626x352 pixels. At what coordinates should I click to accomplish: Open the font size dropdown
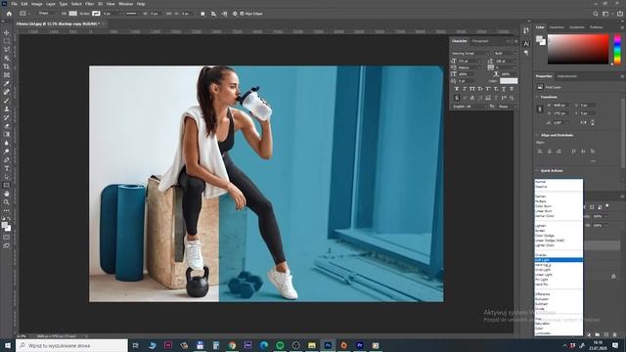pyautogui.click(x=470, y=61)
